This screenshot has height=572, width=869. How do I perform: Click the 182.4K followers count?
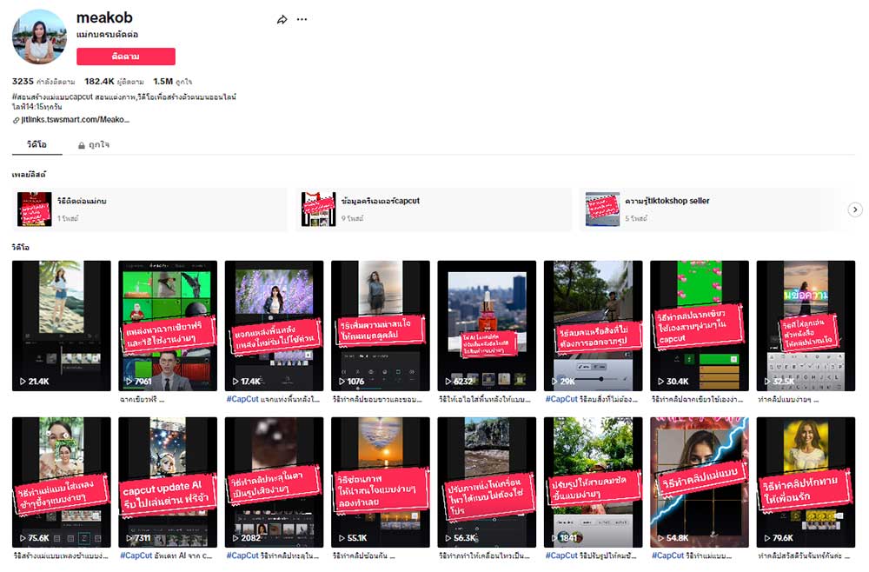click(x=101, y=81)
